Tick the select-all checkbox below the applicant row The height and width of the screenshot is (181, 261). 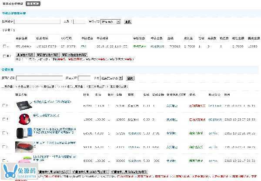click(x=5, y=56)
